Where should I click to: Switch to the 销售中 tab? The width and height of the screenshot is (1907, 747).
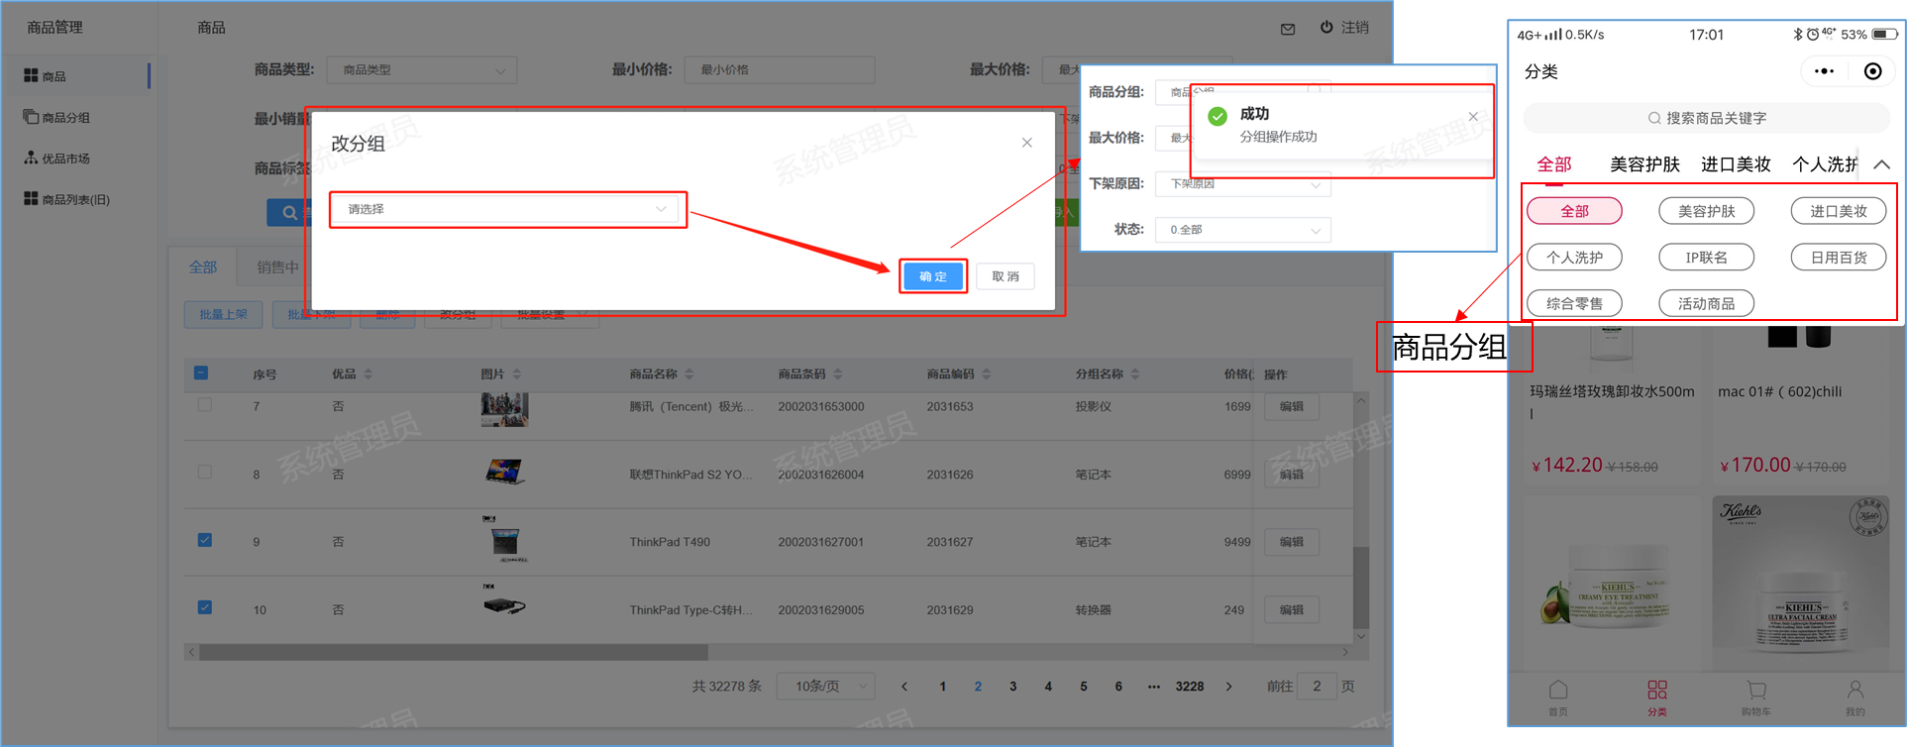pos(277,267)
